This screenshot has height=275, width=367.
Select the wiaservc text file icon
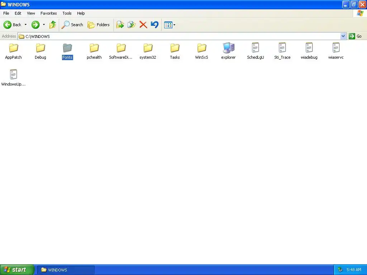(x=336, y=48)
